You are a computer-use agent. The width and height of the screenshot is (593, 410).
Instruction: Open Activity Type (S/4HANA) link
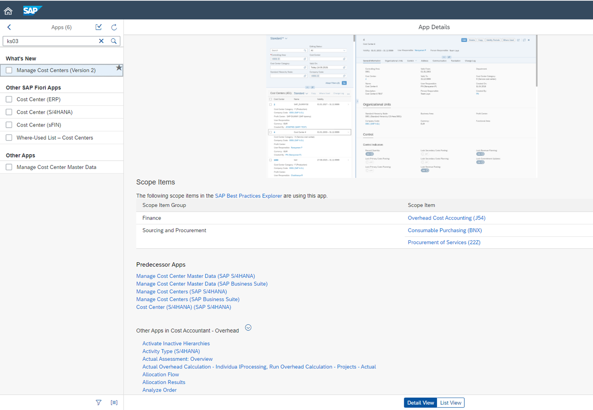[x=171, y=351]
